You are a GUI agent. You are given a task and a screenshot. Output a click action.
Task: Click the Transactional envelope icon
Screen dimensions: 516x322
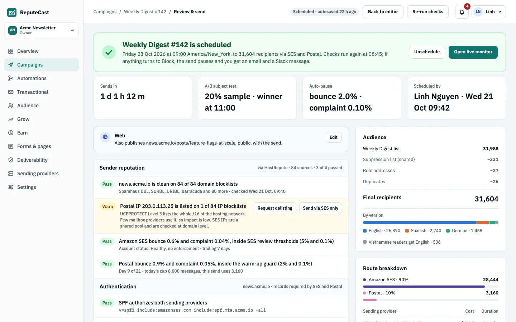pos(11,92)
